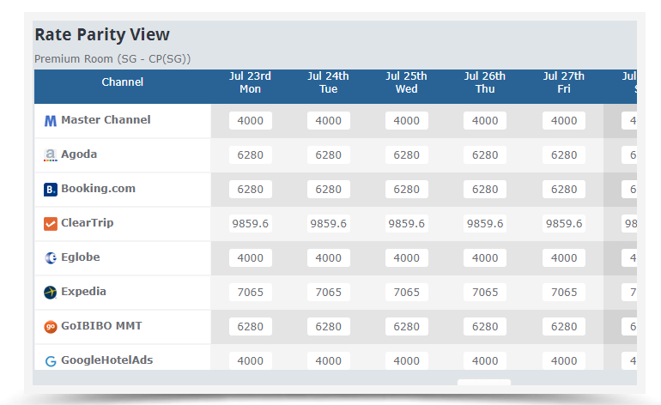Click the ClearTrip checkmark icon
Screen dimensions: 661x405
coord(50,224)
